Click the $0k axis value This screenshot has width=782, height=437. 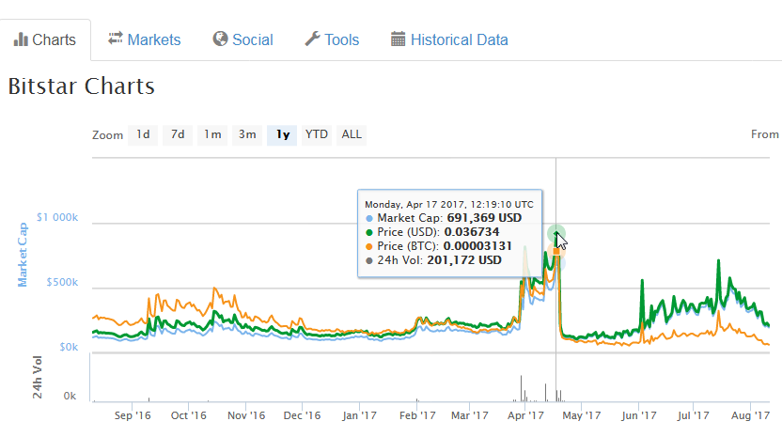point(69,347)
